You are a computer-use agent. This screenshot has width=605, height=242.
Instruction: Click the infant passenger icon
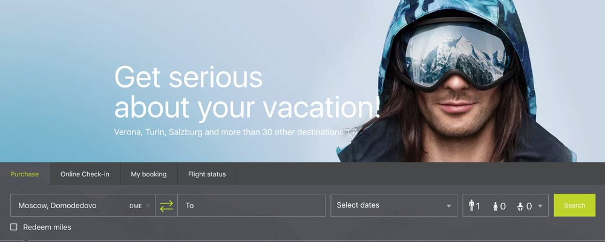pos(520,206)
